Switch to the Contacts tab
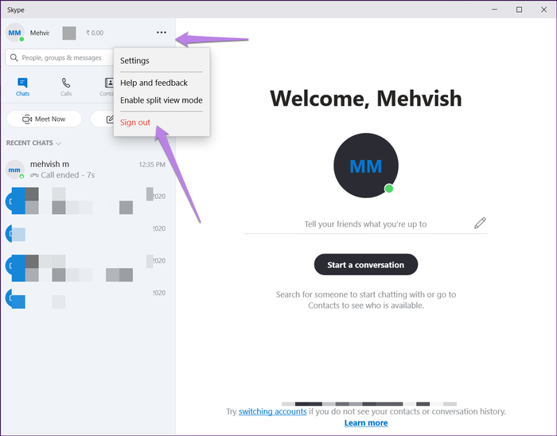 (107, 87)
